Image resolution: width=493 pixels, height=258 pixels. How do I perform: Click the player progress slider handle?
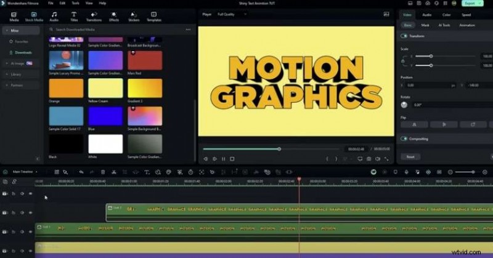(279, 149)
